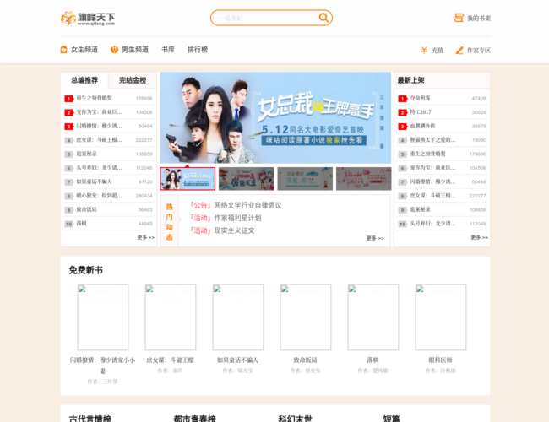Select the third teal banner thumbnail
This screenshot has height=422, width=549.
click(305, 179)
